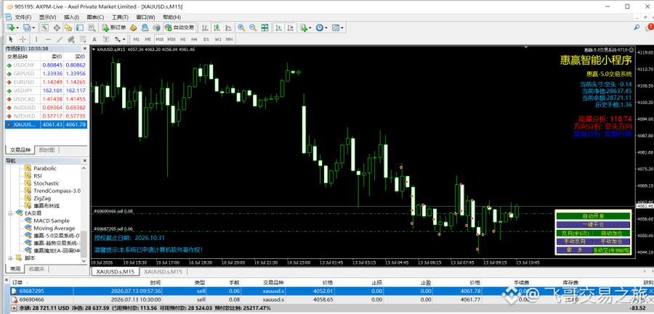Select the Fibonacci retracement tool
The image size is (654, 314).
(x=83, y=39)
